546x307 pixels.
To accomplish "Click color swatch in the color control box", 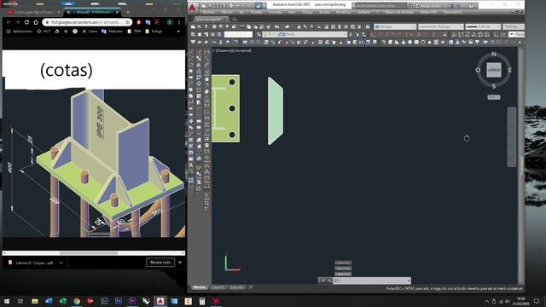I will (377, 26).
